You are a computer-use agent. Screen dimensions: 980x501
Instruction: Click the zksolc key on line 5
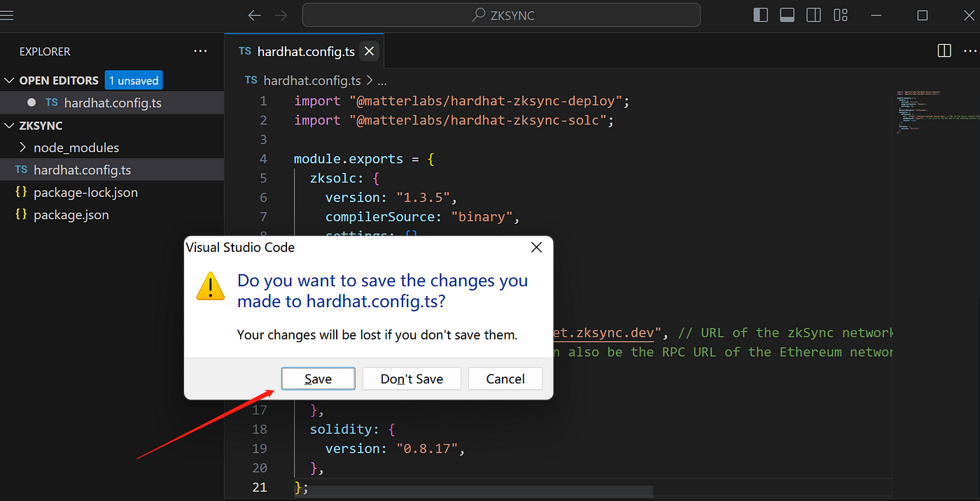pos(332,178)
